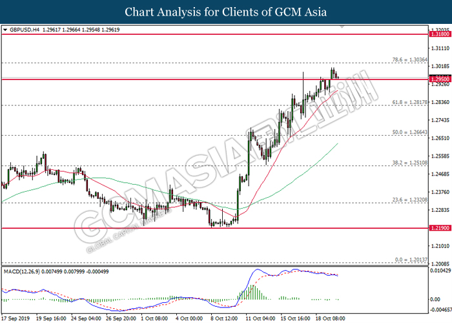This screenshot has height=323, width=452.
Task: Click the 26 Sep 20:00 time label
Action: 121,318
